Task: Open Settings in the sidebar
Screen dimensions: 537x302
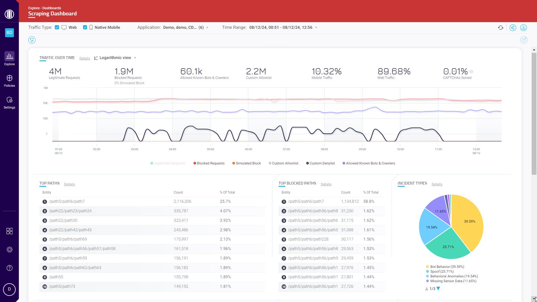Action: click(9, 103)
